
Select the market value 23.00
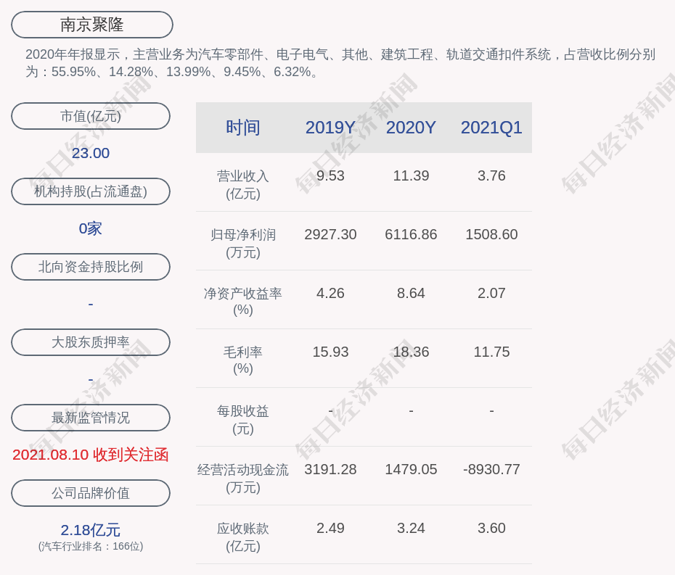pyautogui.click(x=91, y=153)
